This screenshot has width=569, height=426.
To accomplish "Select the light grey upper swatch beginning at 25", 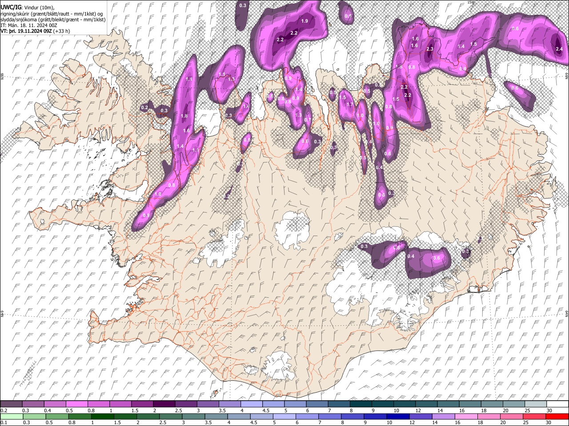I will pos(535,404).
